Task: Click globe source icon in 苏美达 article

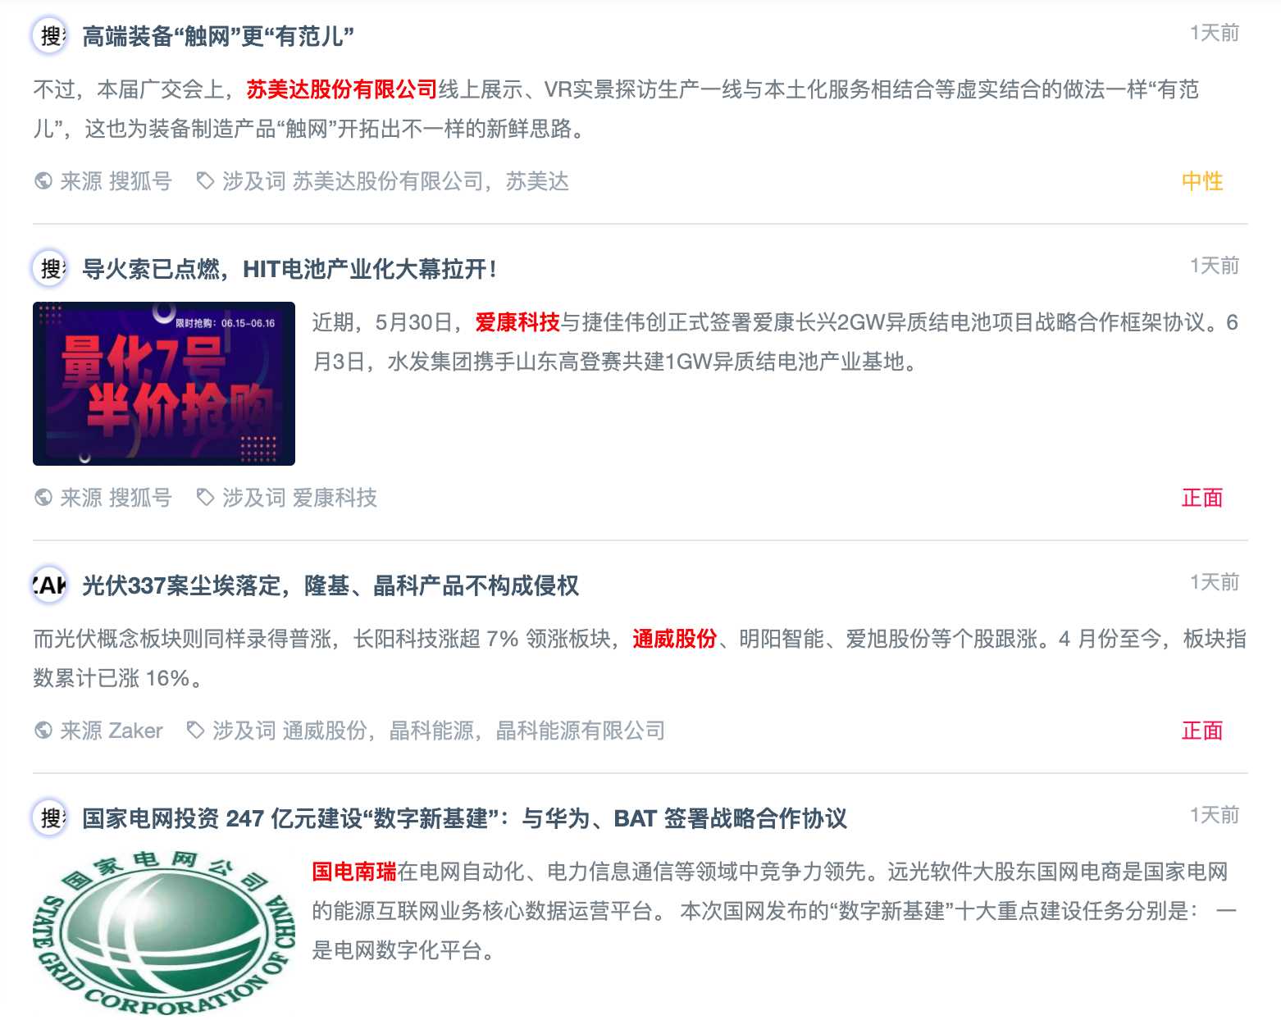Action: [43, 181]
